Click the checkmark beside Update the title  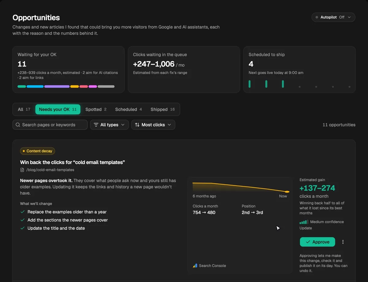[x=22, y=228]
